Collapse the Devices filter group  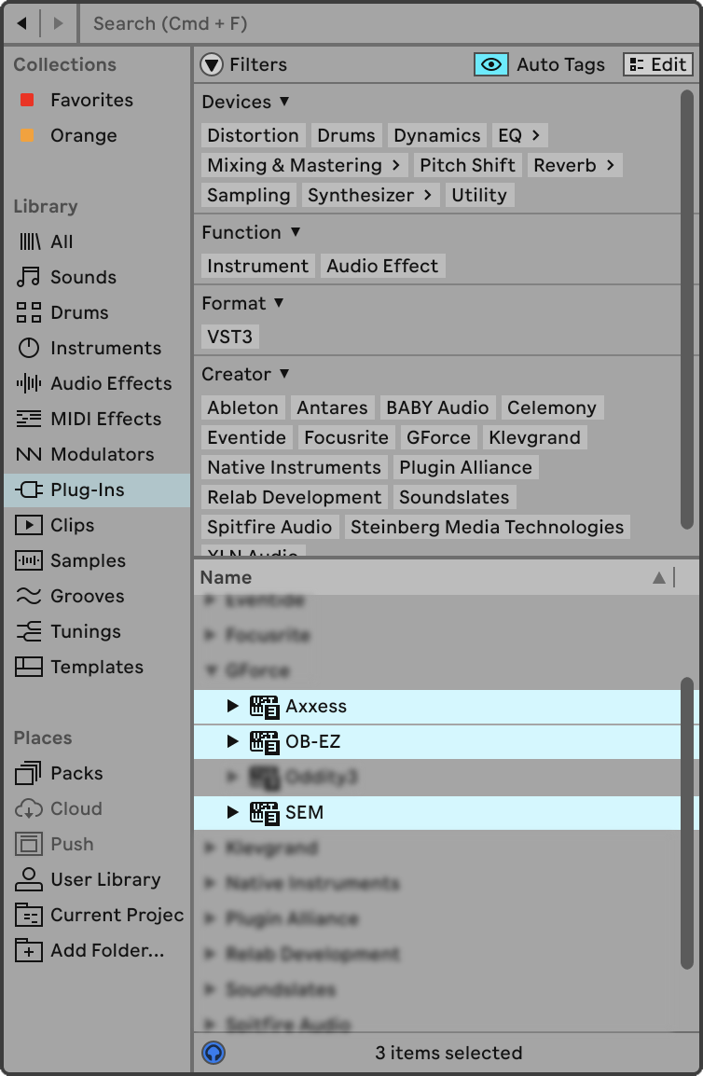point(284,102)
